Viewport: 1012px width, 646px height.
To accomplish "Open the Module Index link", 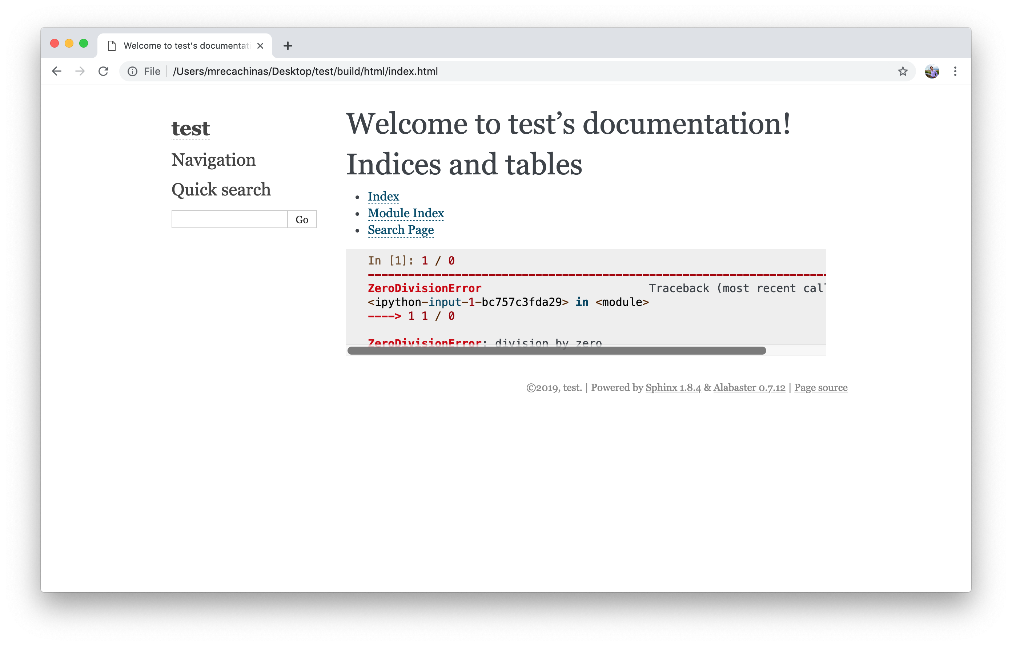I will (x=406, y=213).
